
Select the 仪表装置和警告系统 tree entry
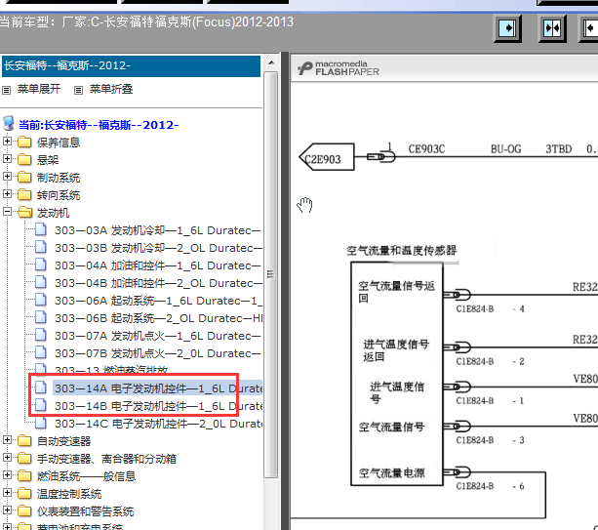tap(85, 511)
